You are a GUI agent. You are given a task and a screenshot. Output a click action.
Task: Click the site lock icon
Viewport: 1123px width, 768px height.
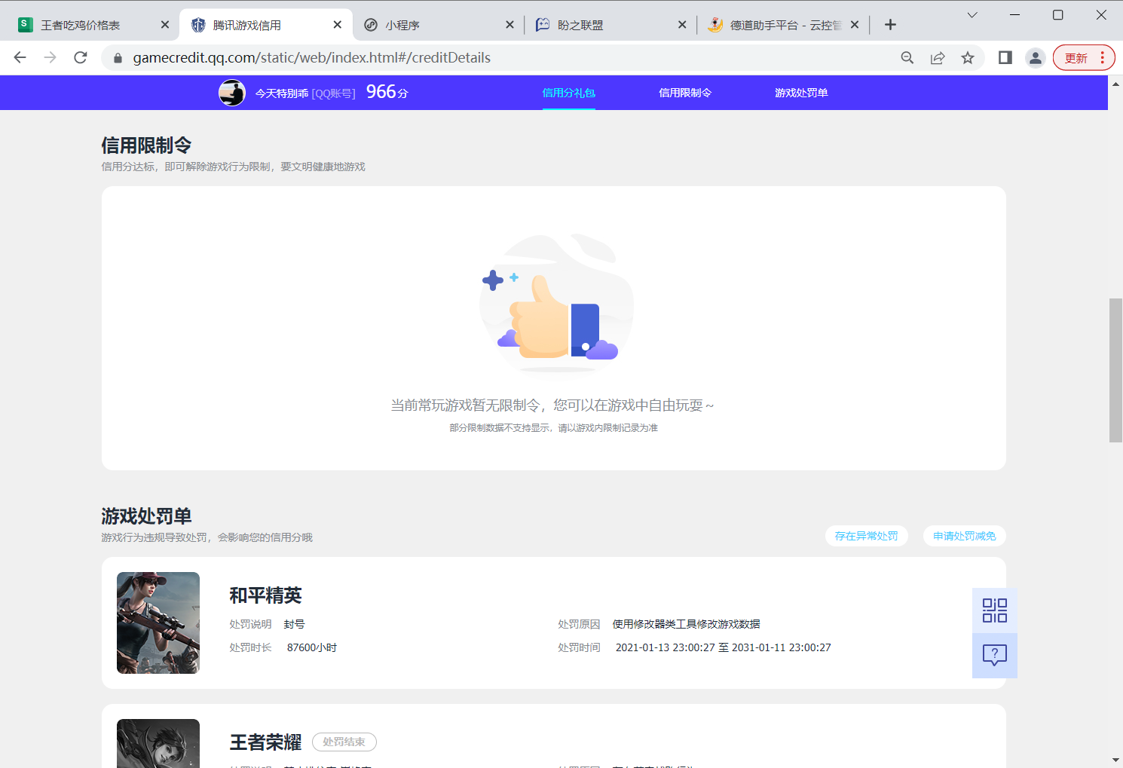pyautogui.click(x=118, y=58)
